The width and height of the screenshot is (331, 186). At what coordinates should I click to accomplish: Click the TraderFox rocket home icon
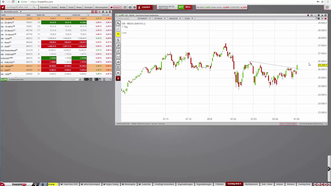[x=3, y=7]
